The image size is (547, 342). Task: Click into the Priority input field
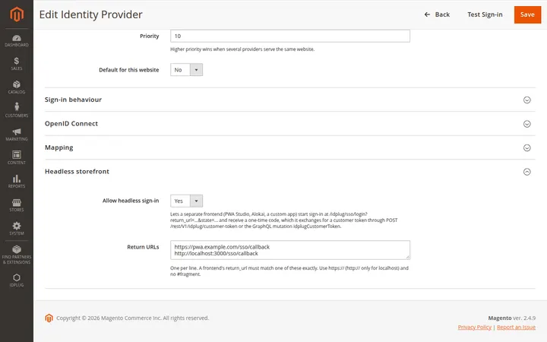pyautogui.click(x=290, y=36)
